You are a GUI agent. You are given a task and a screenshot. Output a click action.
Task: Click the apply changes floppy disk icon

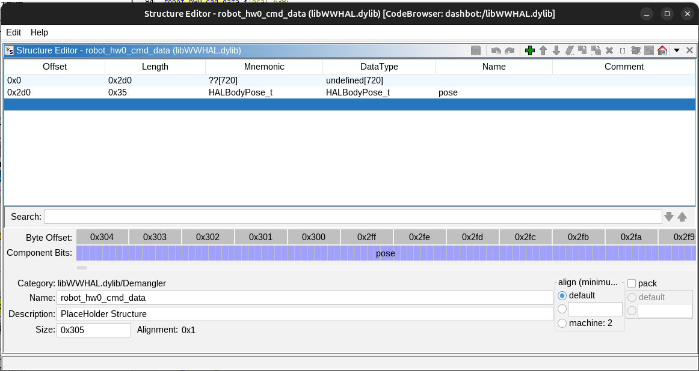(476, 51)
